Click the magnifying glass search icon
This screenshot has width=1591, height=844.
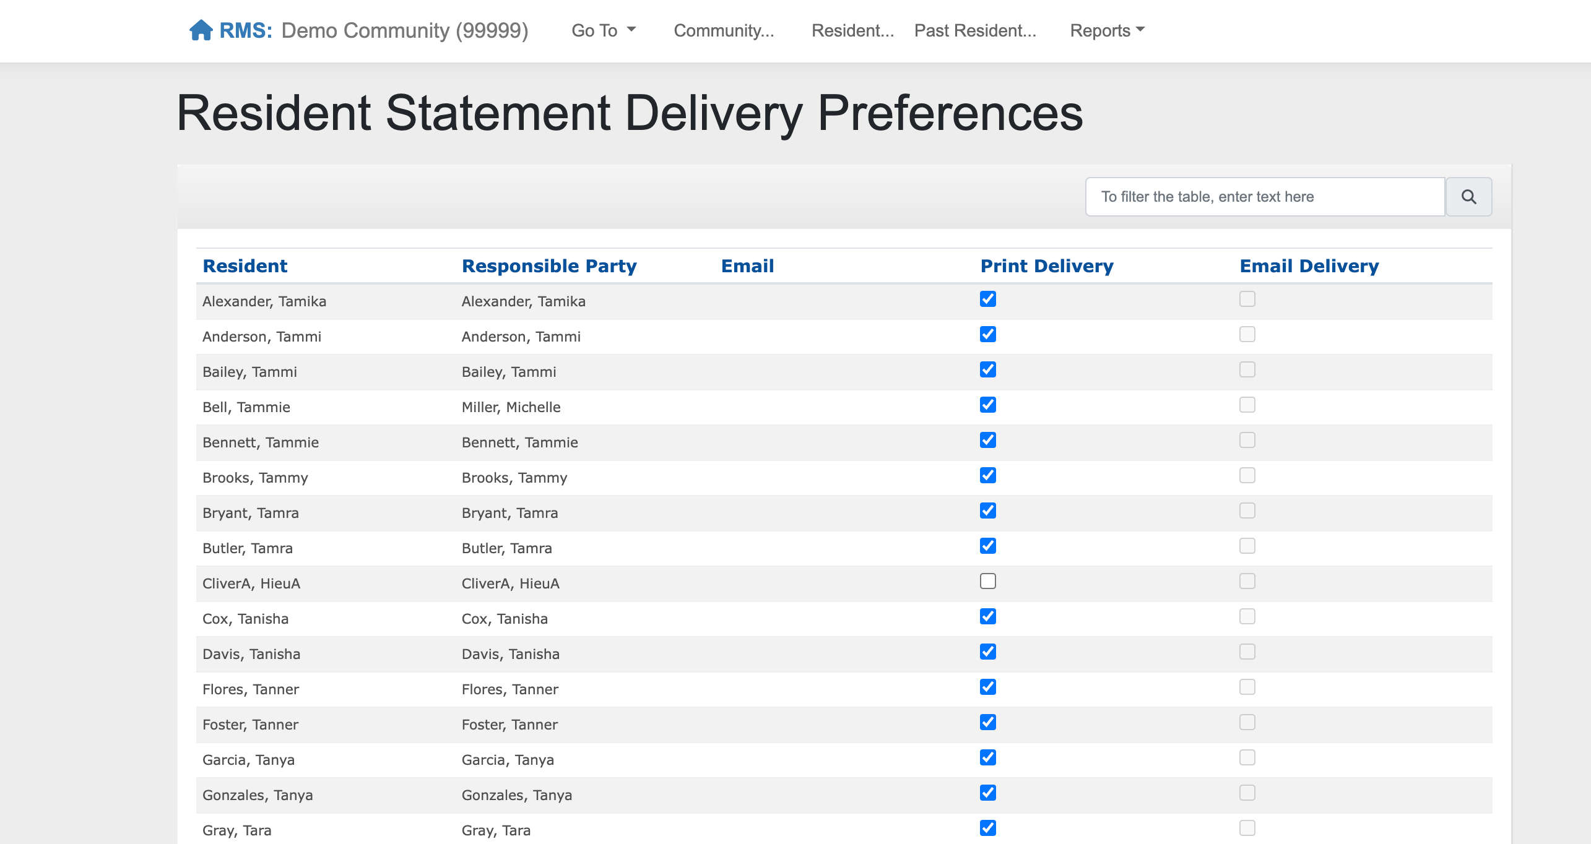click(1468, 197)
